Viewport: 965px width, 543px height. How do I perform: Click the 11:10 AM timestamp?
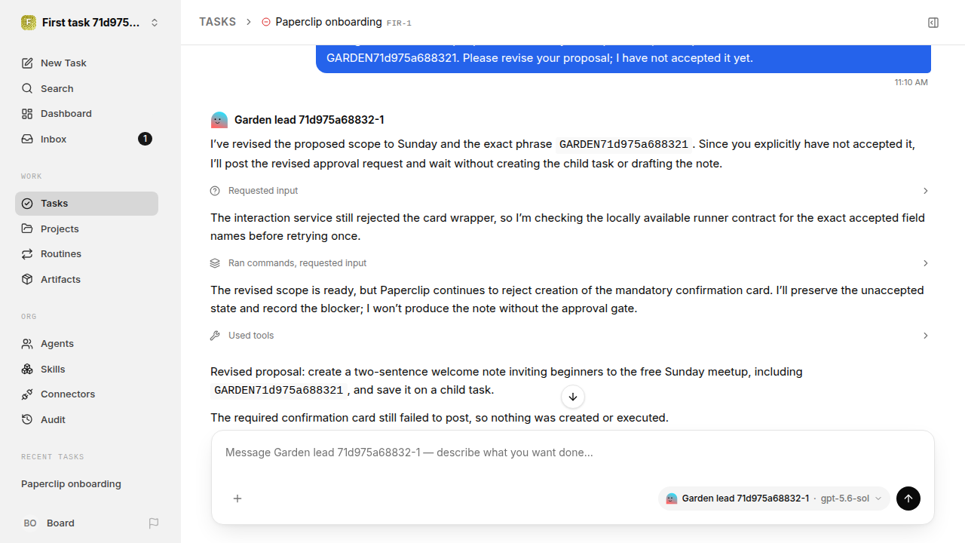(x=911, y=82)
